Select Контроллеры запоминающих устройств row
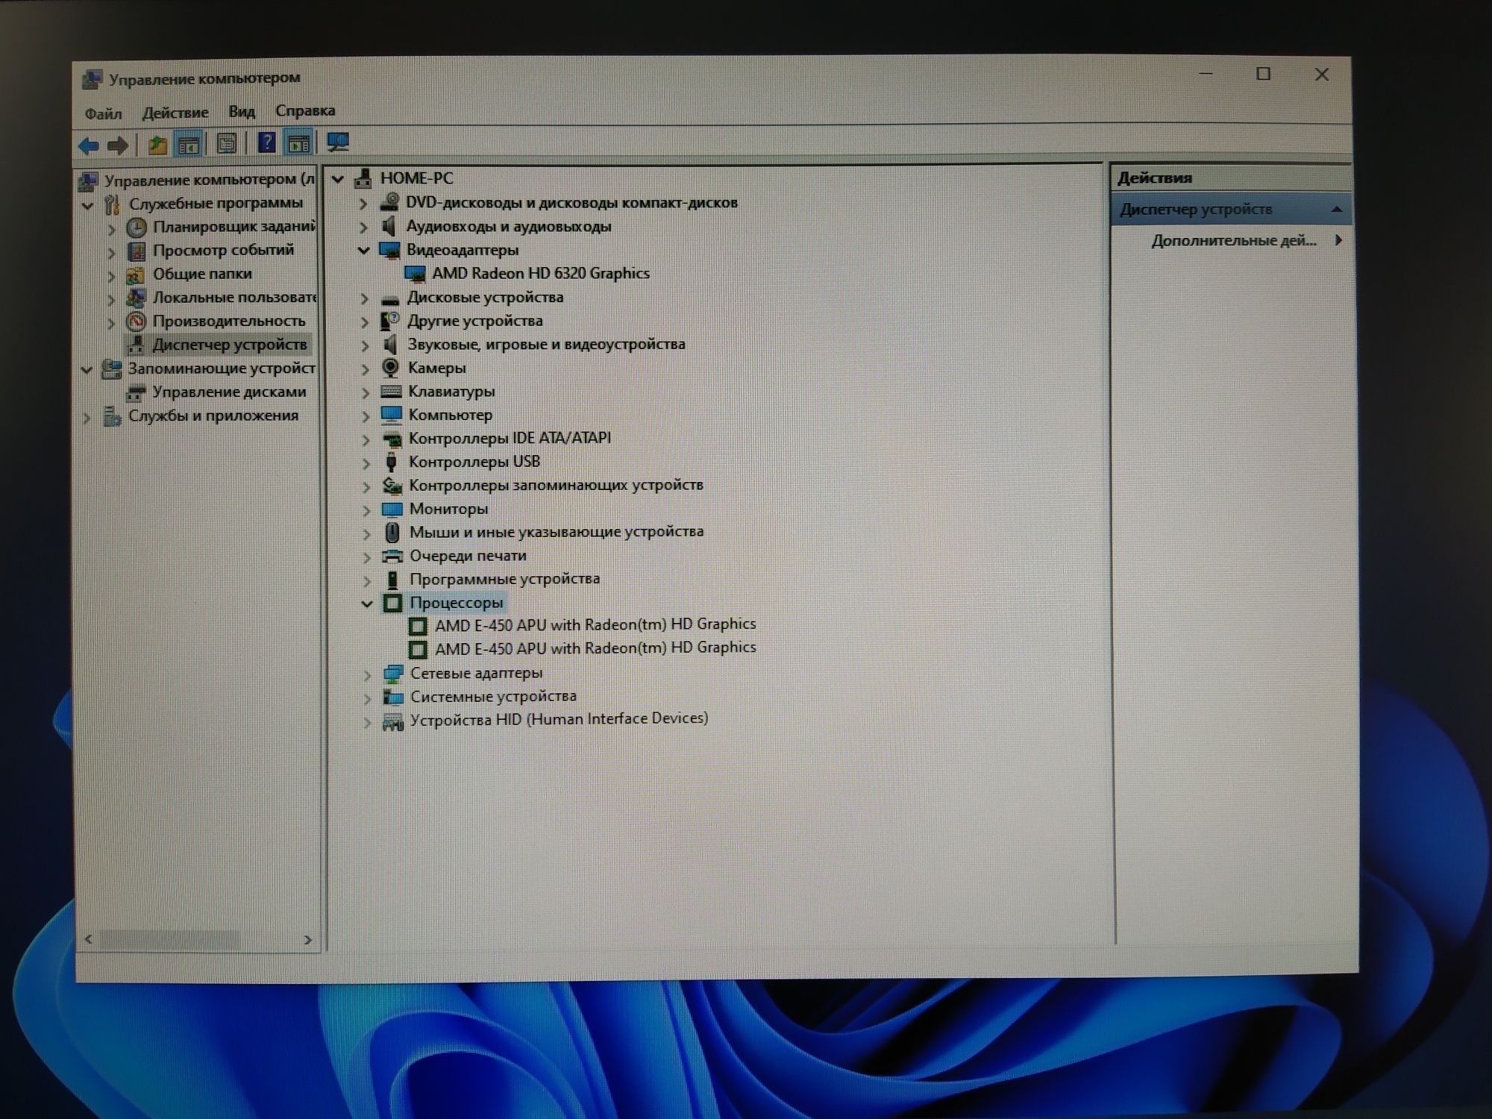The width and height of the screenshot is (1492, 1119). 556,486
